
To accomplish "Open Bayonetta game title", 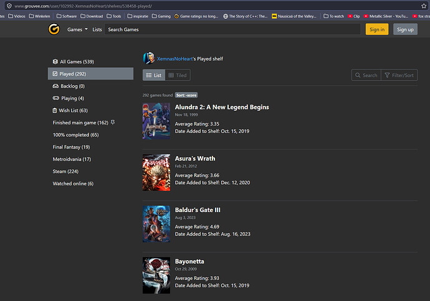I will click(x=189, y=261).
